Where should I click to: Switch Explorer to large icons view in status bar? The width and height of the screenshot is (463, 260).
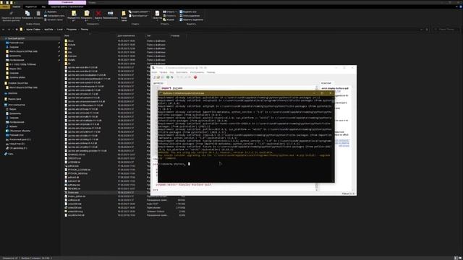tap(460, 258)
